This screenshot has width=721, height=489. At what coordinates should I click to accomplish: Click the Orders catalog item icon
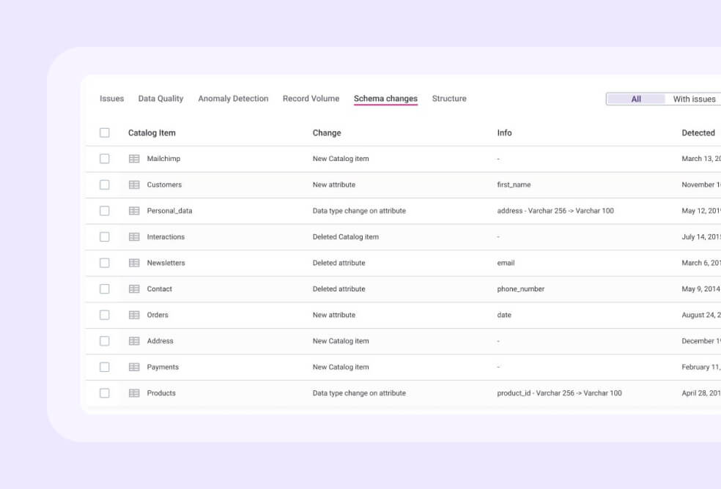click(x=134, y=315)
